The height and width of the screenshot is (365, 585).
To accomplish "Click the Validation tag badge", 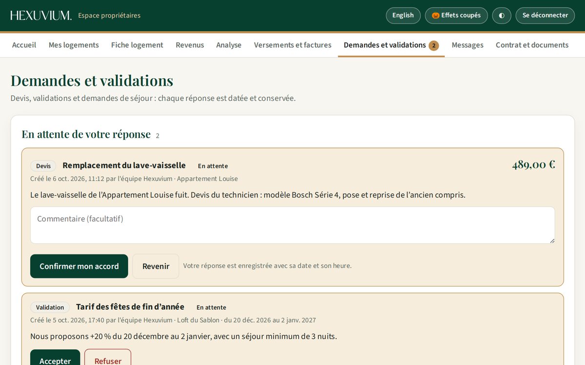I will tap(50, 308).
